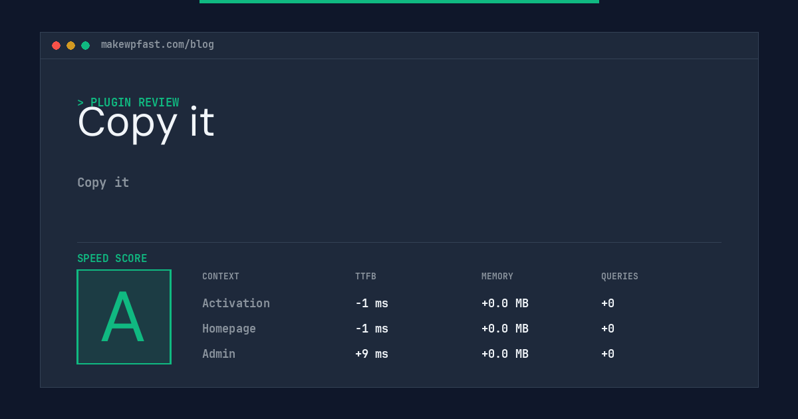
Task: Click the makewpfast.com/blog address text
Action: coord(158,45)
